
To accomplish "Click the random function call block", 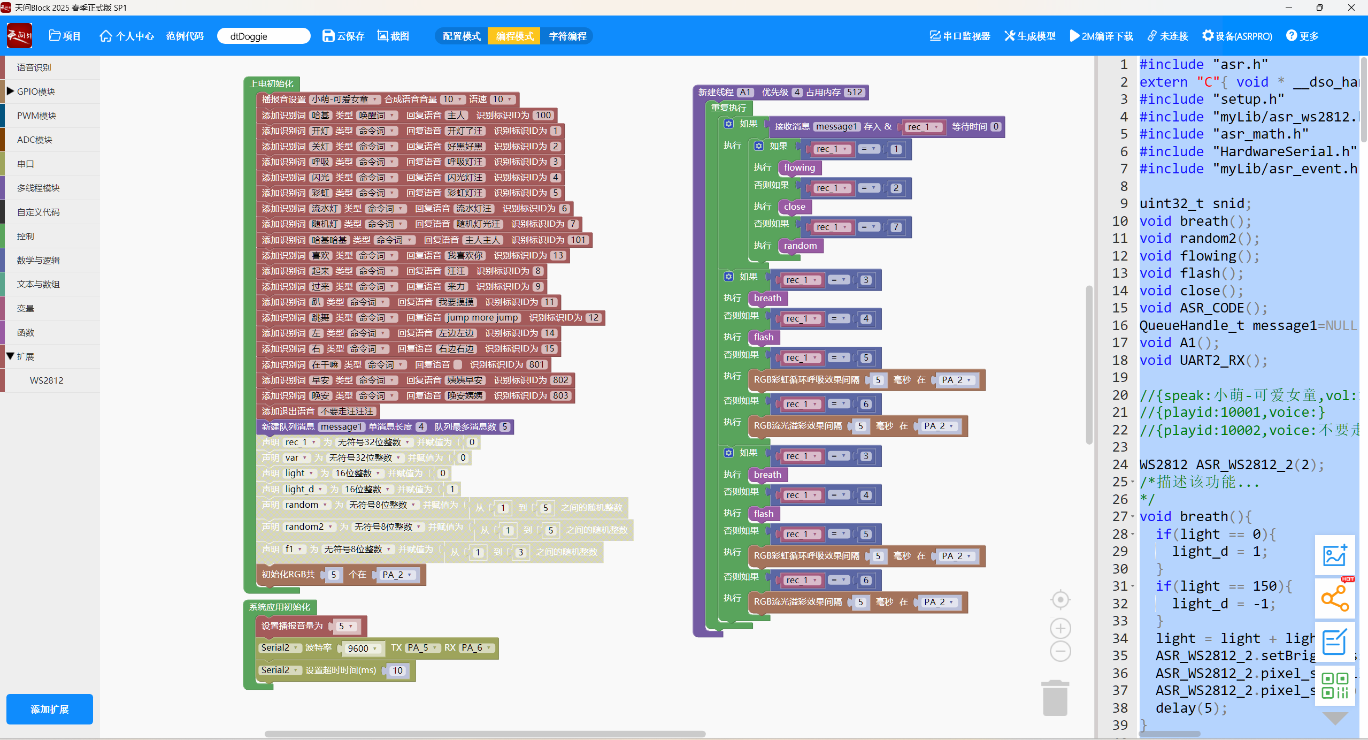I will click(x=800, y=246).
